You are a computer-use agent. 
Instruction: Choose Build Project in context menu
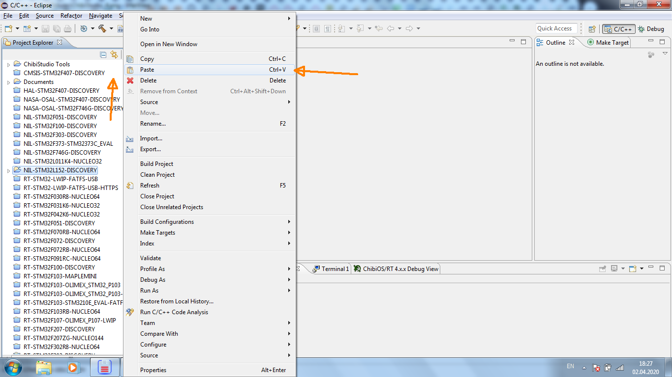point(156,164)
